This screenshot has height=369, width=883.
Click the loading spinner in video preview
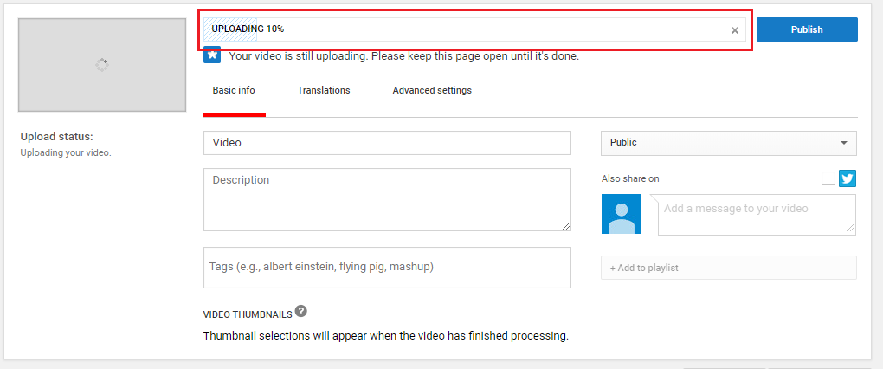(x=102, y=65)
